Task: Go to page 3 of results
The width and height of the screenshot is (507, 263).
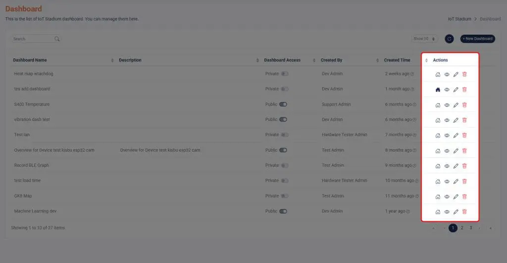Action: [471, 228]
